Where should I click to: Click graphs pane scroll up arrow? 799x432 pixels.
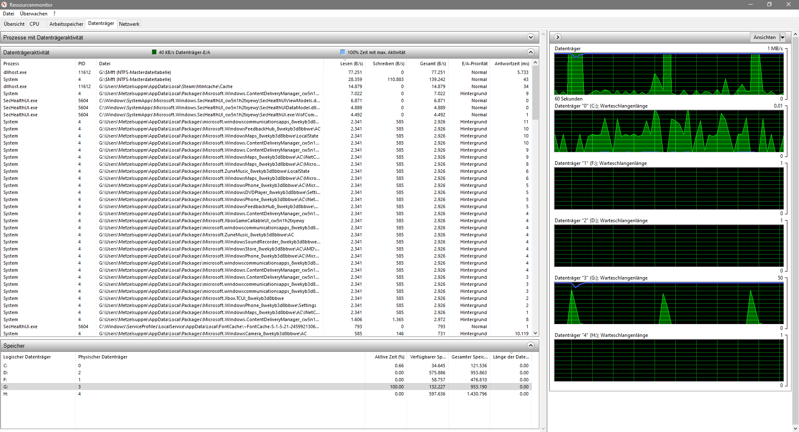click(x=796, y=34)
